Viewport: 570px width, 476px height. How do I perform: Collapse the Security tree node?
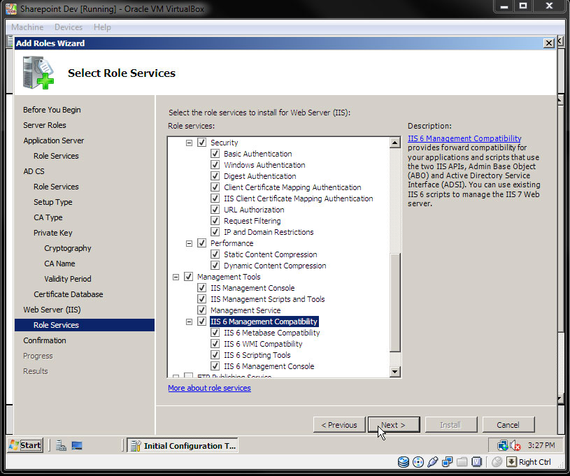[189, 143]
